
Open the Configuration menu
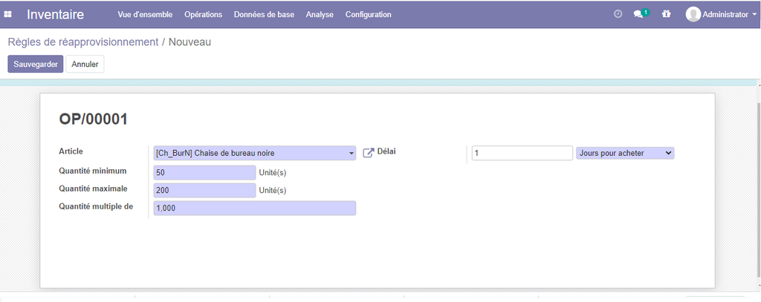(368, 14)
